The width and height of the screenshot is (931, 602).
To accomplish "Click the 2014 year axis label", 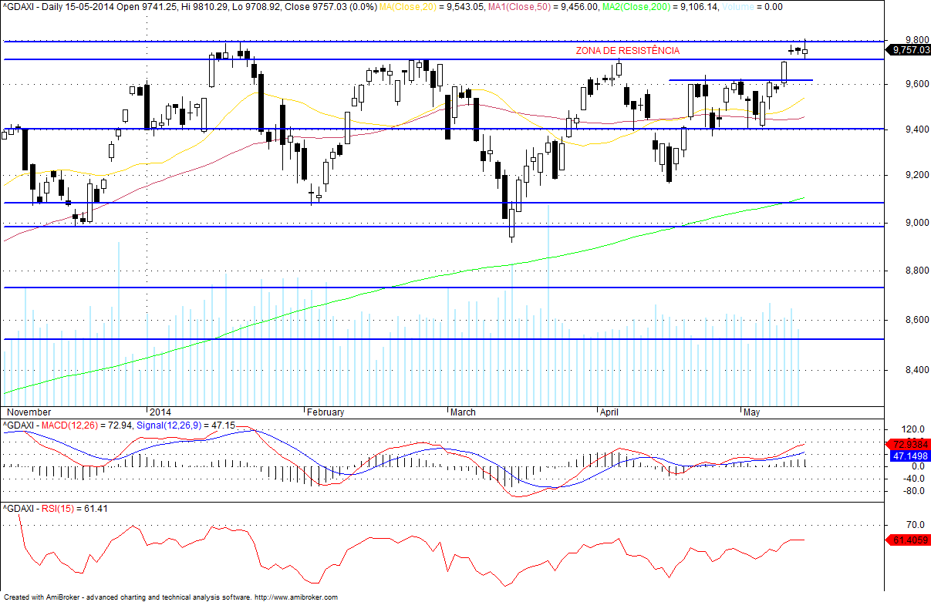I will click(x=160, y=412).
